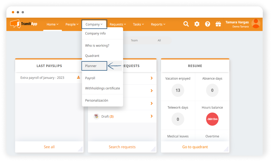Click the Draft requests icon
272x162 pixels.
point(96,116)
